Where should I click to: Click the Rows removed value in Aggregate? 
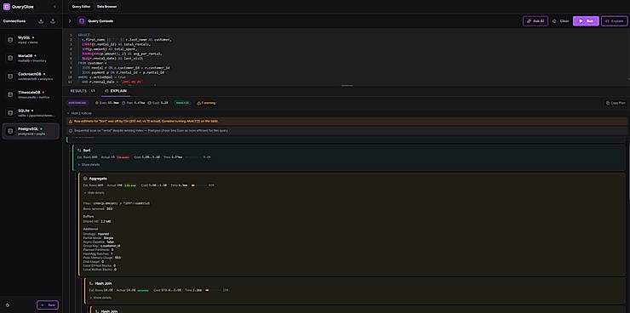click(x=109, y=208)
